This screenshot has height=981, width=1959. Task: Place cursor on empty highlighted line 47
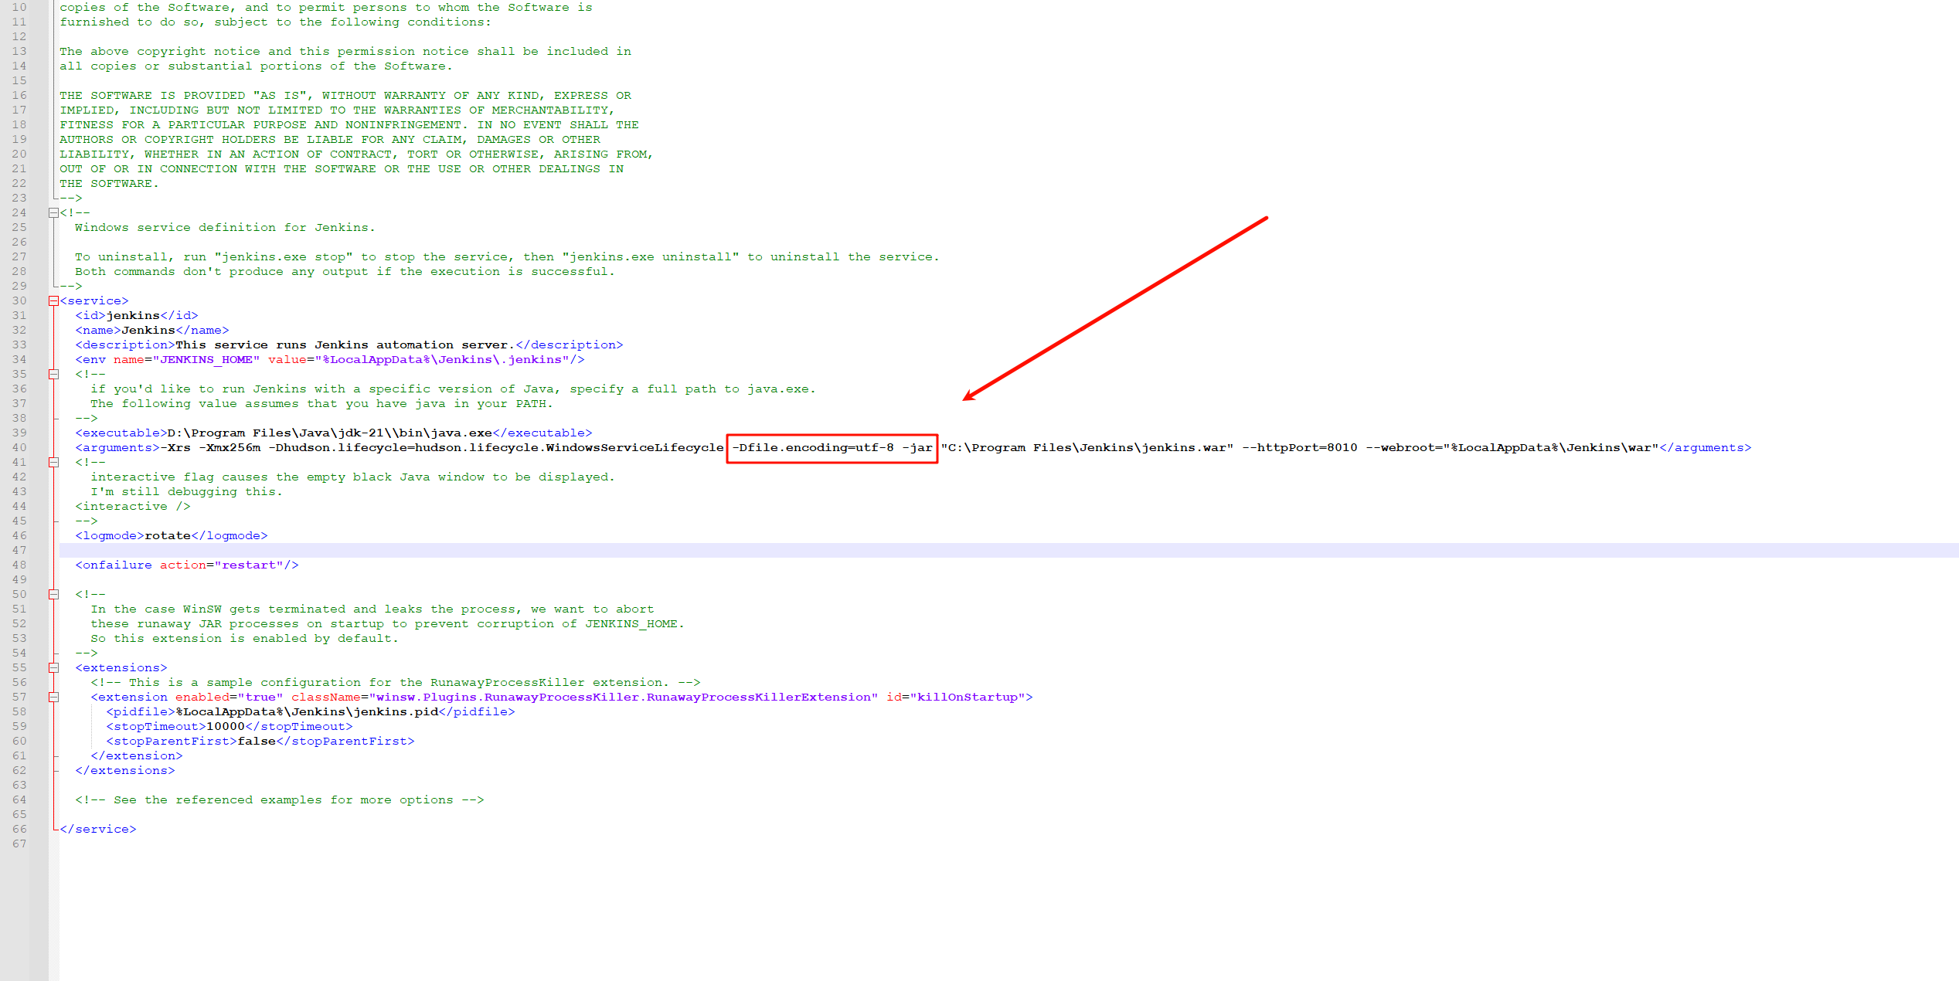pyautogui.click(x=1008, y=551)
